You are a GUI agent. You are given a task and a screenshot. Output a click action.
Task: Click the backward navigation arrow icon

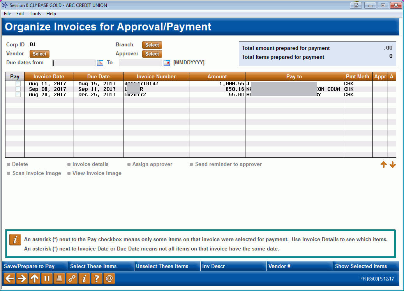pos(9,279)
